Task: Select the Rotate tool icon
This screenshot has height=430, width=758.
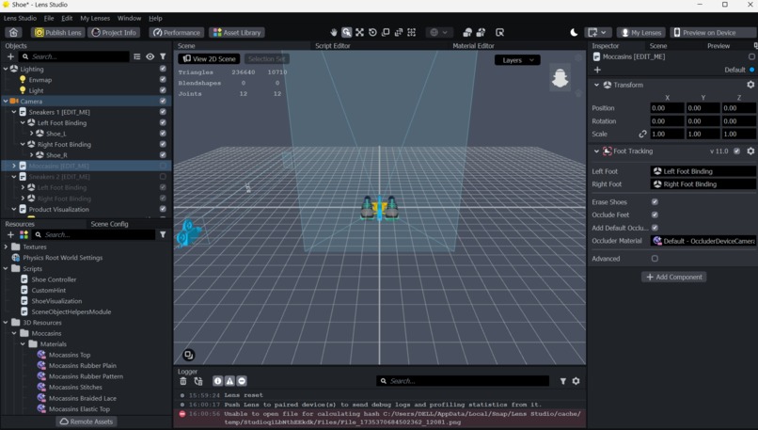Action: 372,32
